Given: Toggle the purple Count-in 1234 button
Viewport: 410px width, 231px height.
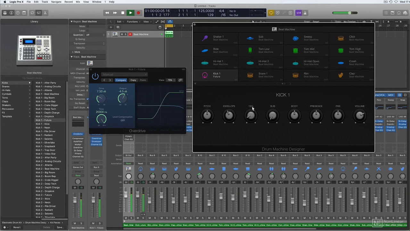Looking at the screenshot, I should tap(299, 13).
